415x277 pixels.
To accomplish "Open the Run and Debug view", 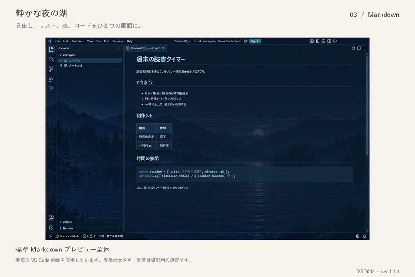I will tap(51, 79).
